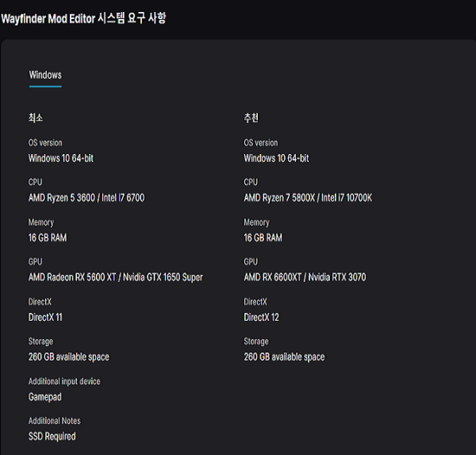Click the 최소 minimum column heading
This screenshot has width=476, height=455.
[x=36, y=118]
